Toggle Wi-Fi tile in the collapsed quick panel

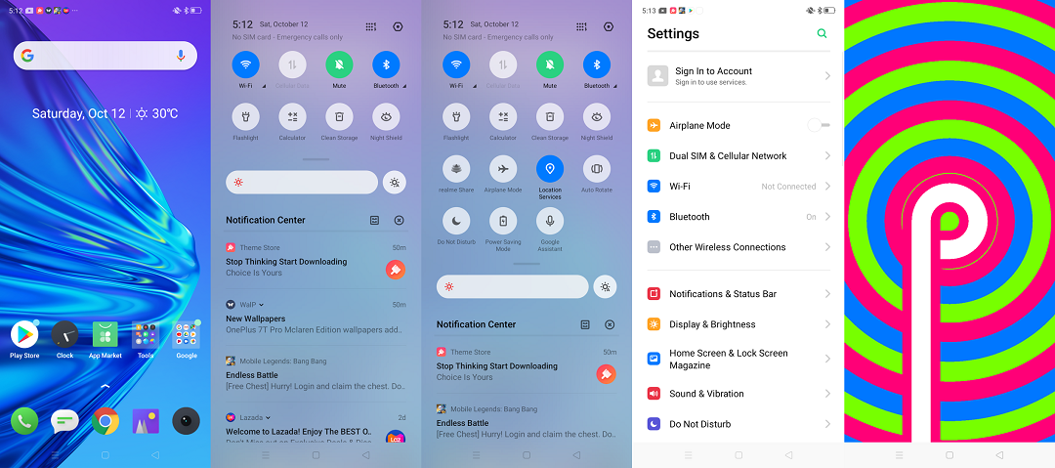[245, 65]
